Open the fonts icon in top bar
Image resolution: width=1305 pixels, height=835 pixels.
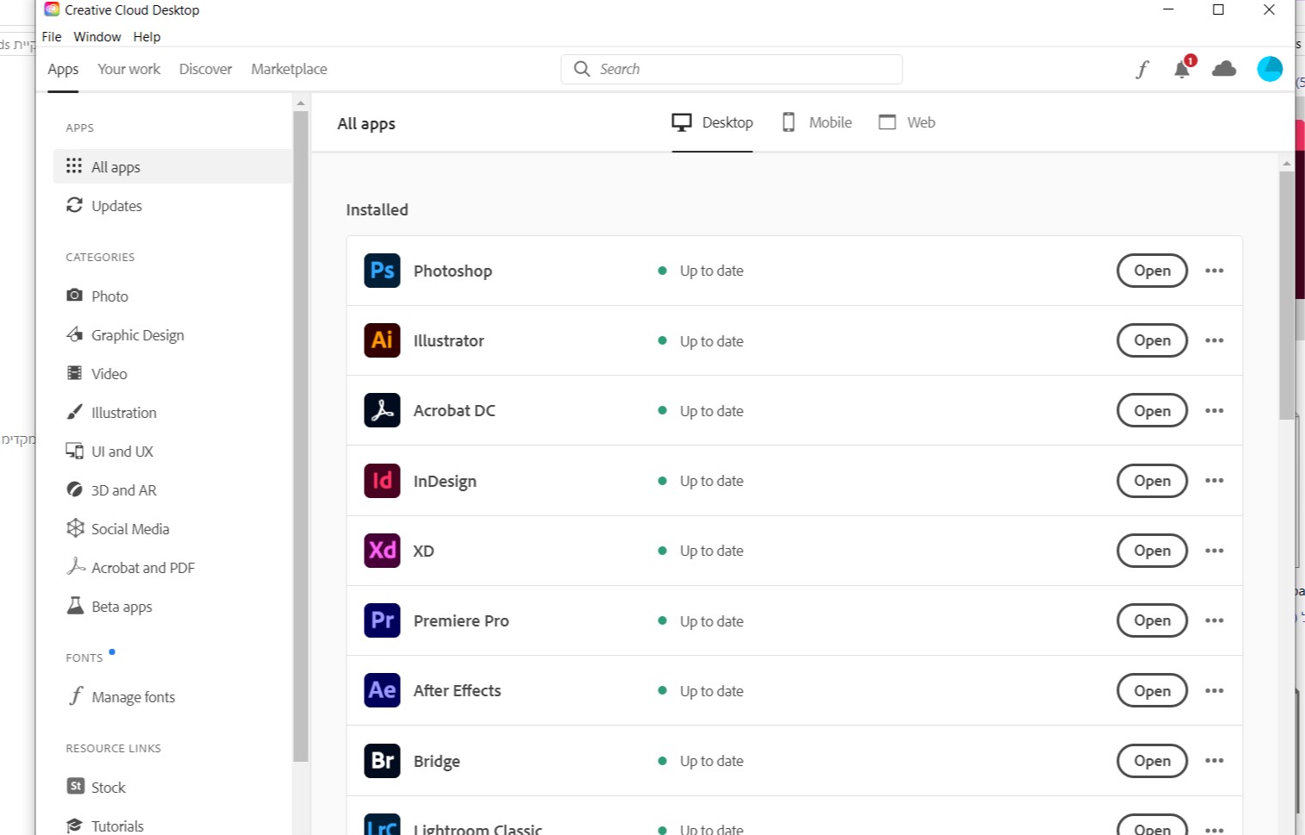click(1142, 69)
